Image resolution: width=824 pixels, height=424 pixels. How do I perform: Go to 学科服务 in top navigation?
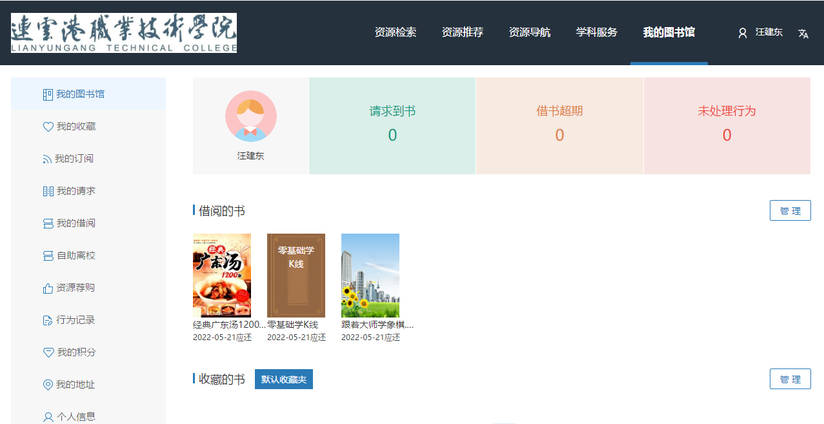[x=596, y=32]
